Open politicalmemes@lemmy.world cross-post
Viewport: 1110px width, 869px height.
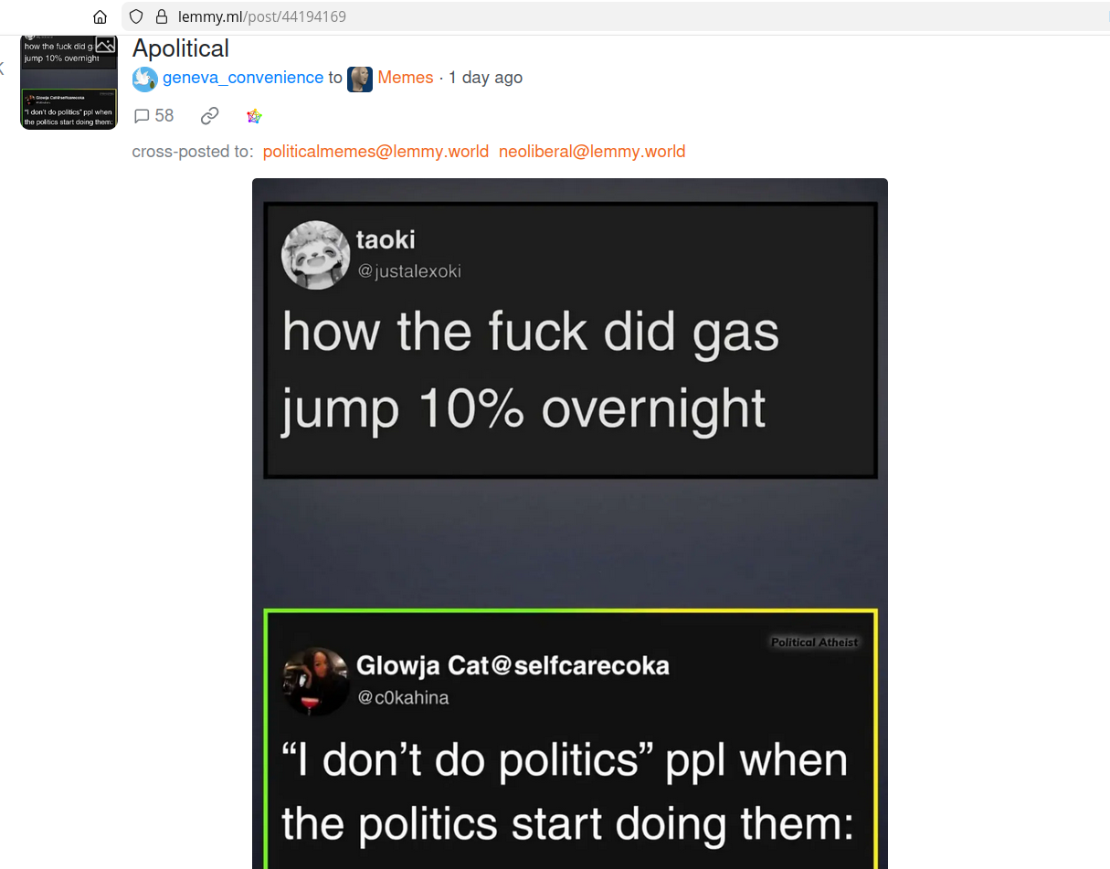click(x=375, y=152)
